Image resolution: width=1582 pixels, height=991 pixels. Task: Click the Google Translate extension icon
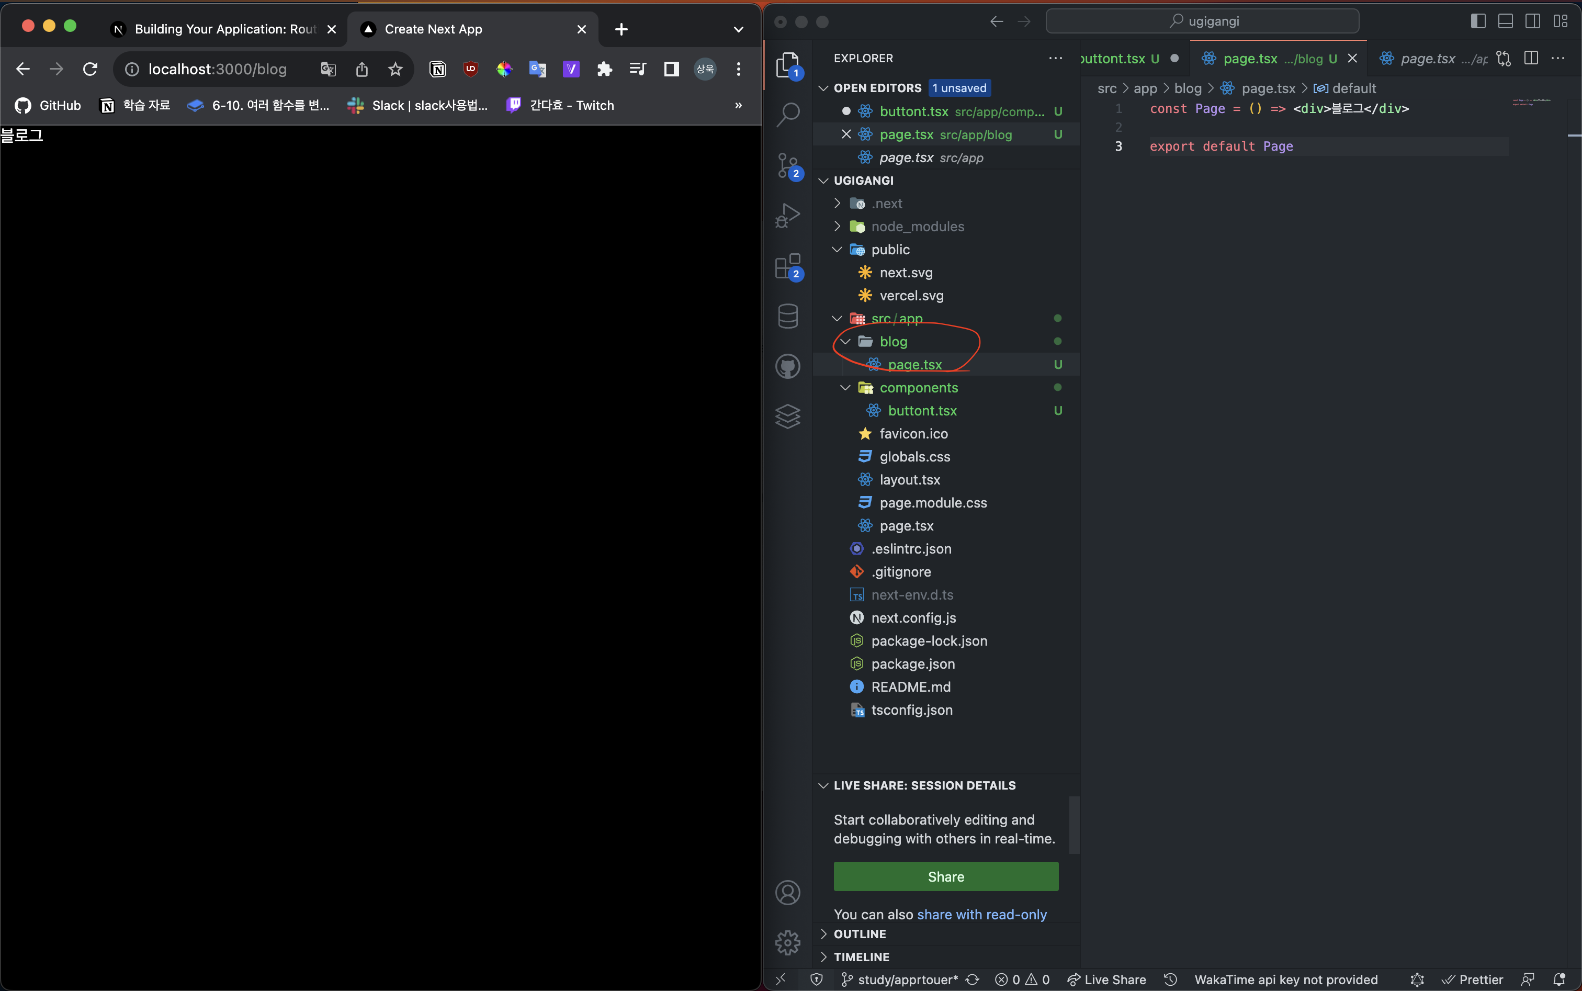(x=537, y=69)
